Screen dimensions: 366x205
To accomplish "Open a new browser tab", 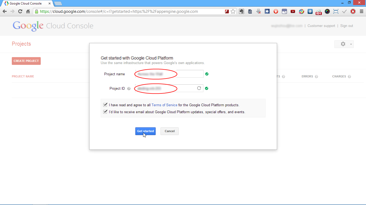I will coord(58,3).
